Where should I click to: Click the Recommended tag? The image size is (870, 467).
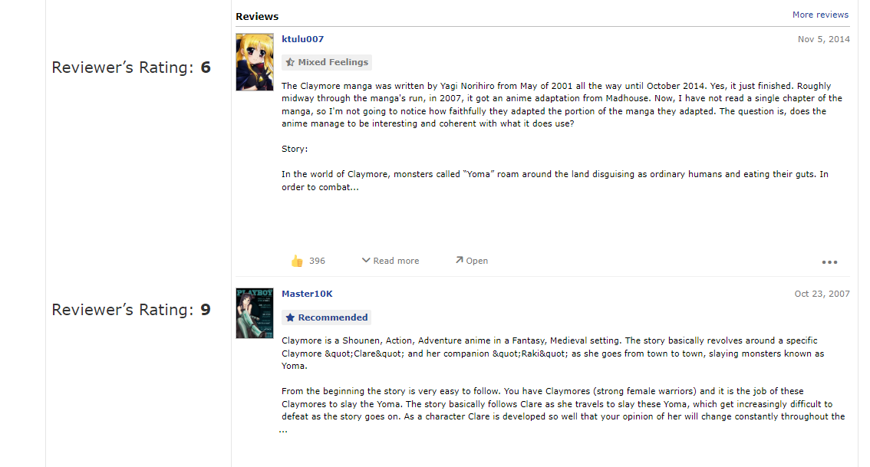pos(326,317)
